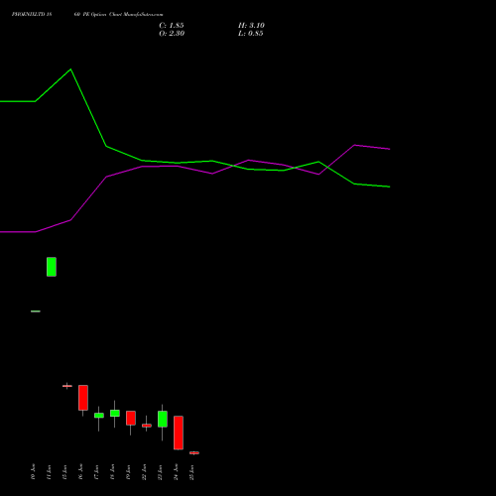Select the green candle above 23 Jun
496x496 pixels.
click(x=163, y=419)
